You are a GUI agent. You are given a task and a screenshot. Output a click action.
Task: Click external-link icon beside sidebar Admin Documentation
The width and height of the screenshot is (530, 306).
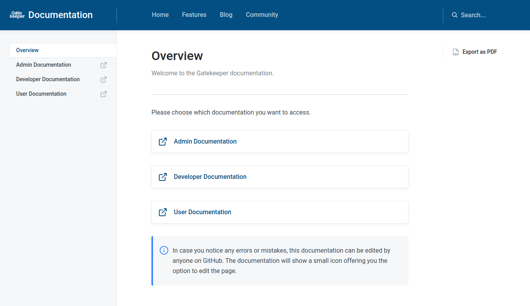tap(104, 65)
